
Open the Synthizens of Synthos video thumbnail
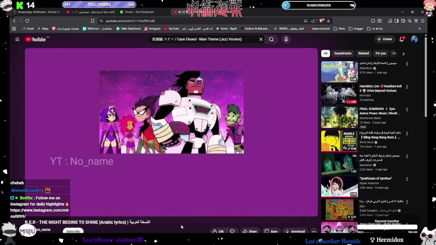click(339, 187)
